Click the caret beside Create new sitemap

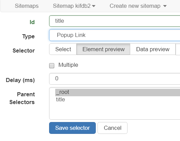click(x=165, y=6)
